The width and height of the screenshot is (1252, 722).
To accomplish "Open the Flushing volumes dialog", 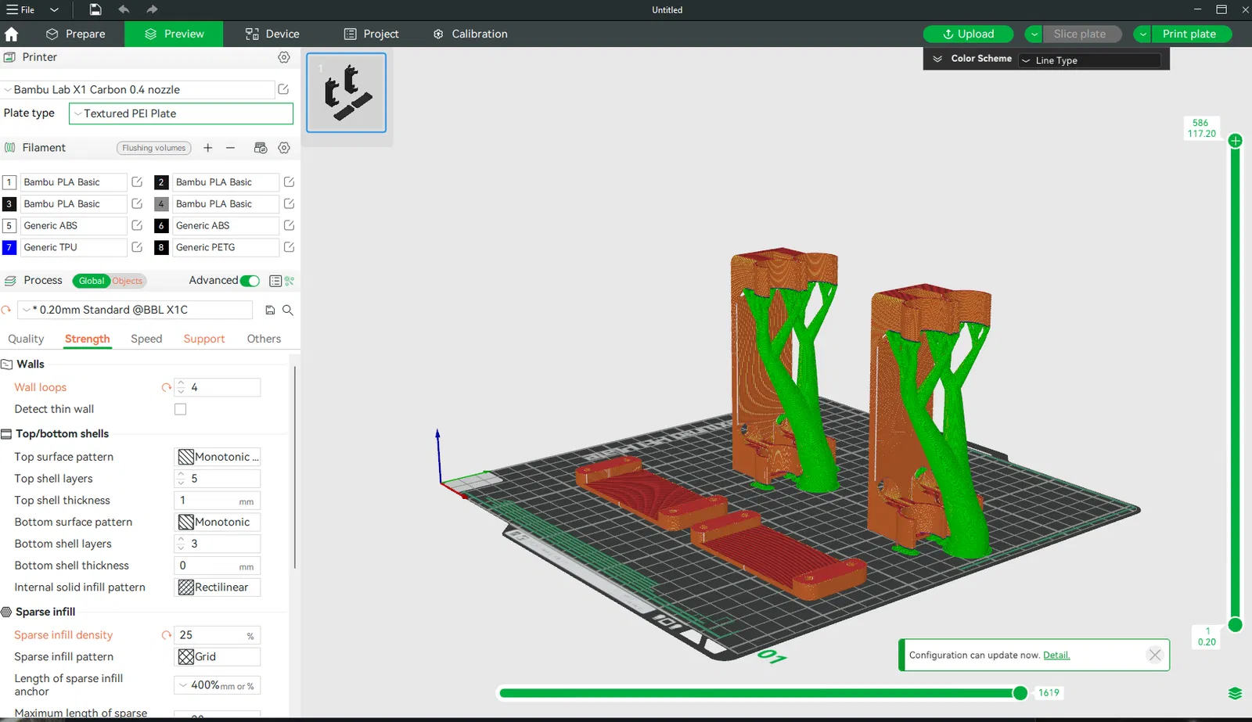I will tap(154, 148).
